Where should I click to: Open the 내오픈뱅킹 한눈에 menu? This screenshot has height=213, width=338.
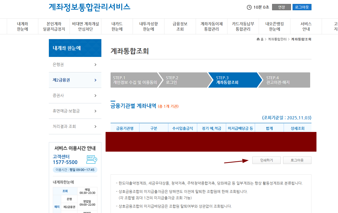tap(274, 26)
